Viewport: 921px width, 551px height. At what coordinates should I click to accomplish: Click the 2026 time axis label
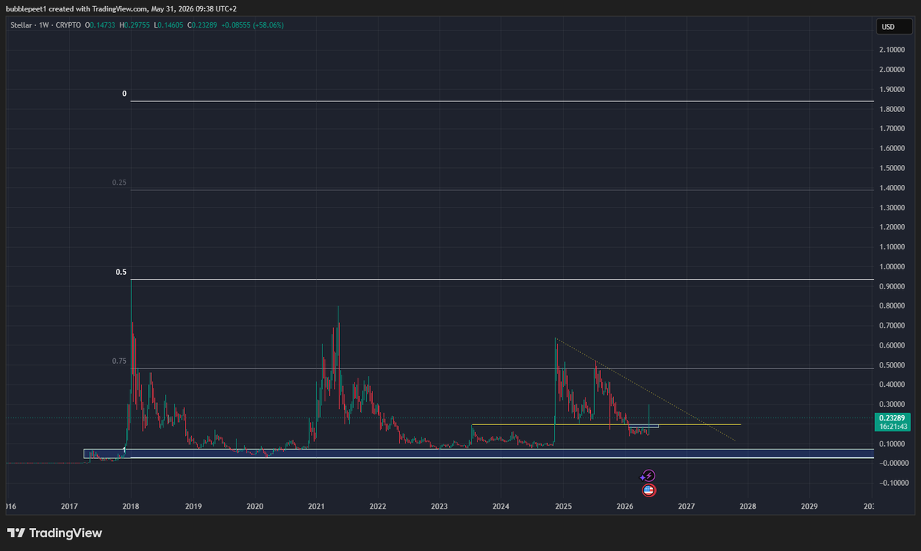625,506
